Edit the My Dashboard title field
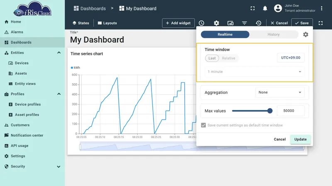Image resolution: width=332 pixels, height=186 pixels. [x=97, y=40]
